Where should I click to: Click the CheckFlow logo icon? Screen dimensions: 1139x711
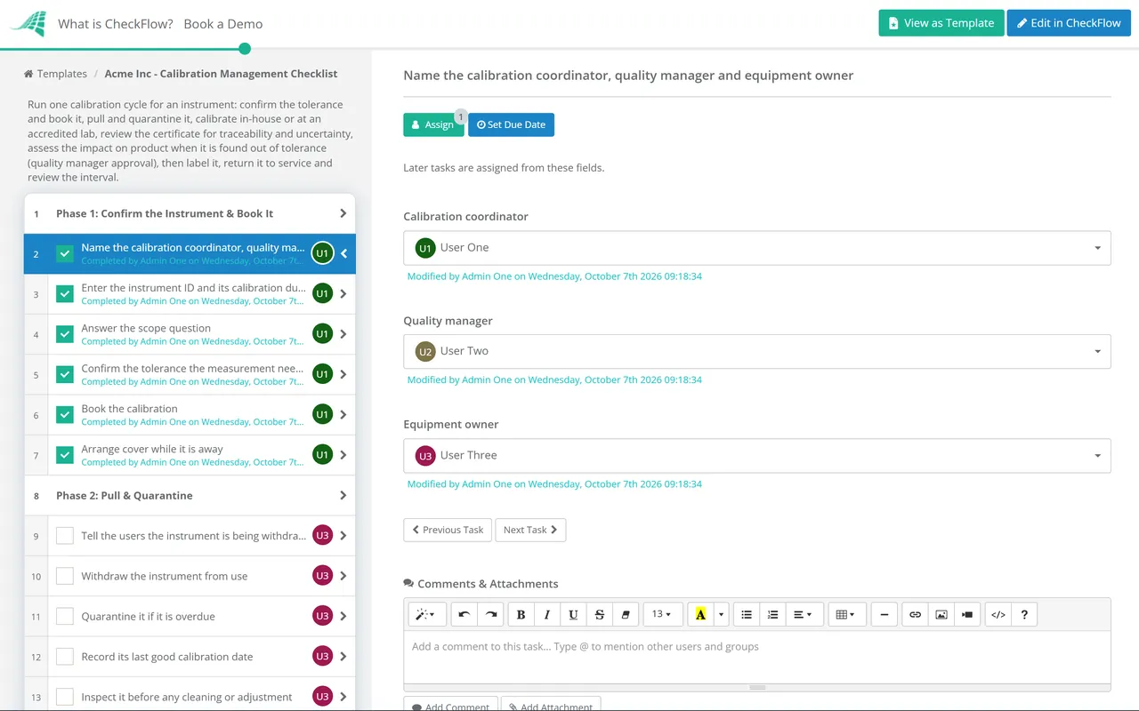(28, 24)
